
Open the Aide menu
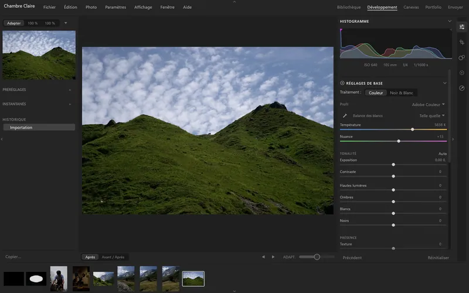click(187, 7)
